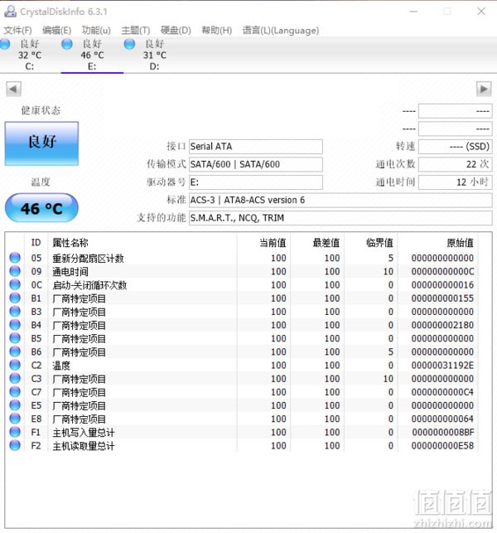
Task: Click status orb of attribute B1 row
Action: [x=15, y=298]
